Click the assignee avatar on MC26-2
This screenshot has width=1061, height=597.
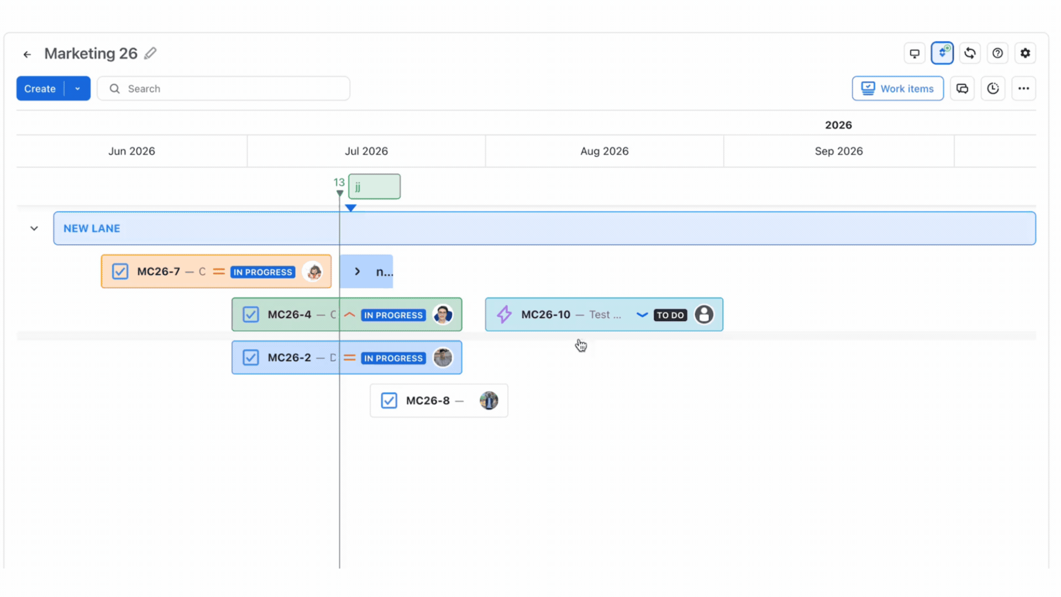click(x=443, y=358)
